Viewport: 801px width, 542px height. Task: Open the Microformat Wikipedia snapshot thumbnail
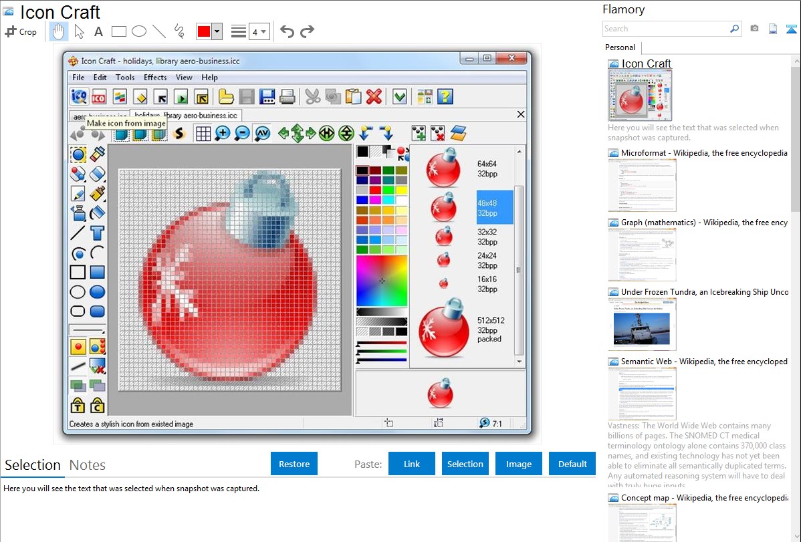click(642, 185)
